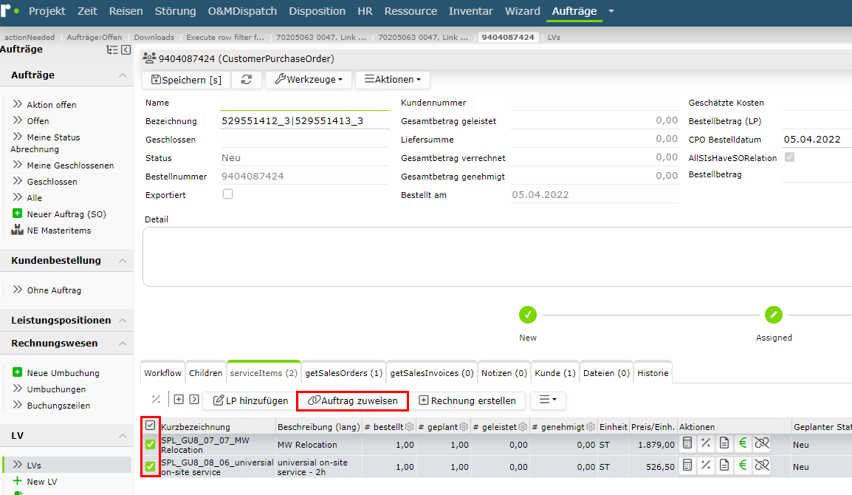Open the Aktionen dropdown menu
The height and width of the screenshot is (495, 852).
393,79
